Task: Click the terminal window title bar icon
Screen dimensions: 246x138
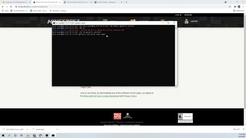Action: [54, 23]
